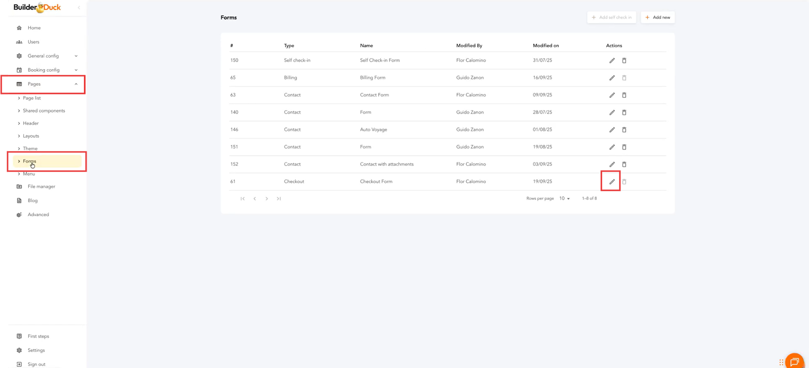Go to File manager

click(x=41, y=187)
